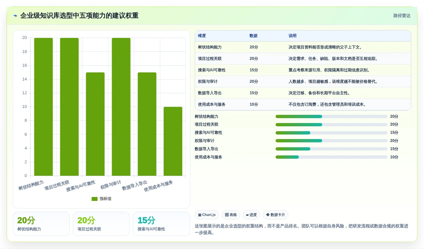This screenshot has width=424, height=249.
Task: Click the 使用成本与服务 progress bar
Action: coord(331,157)
